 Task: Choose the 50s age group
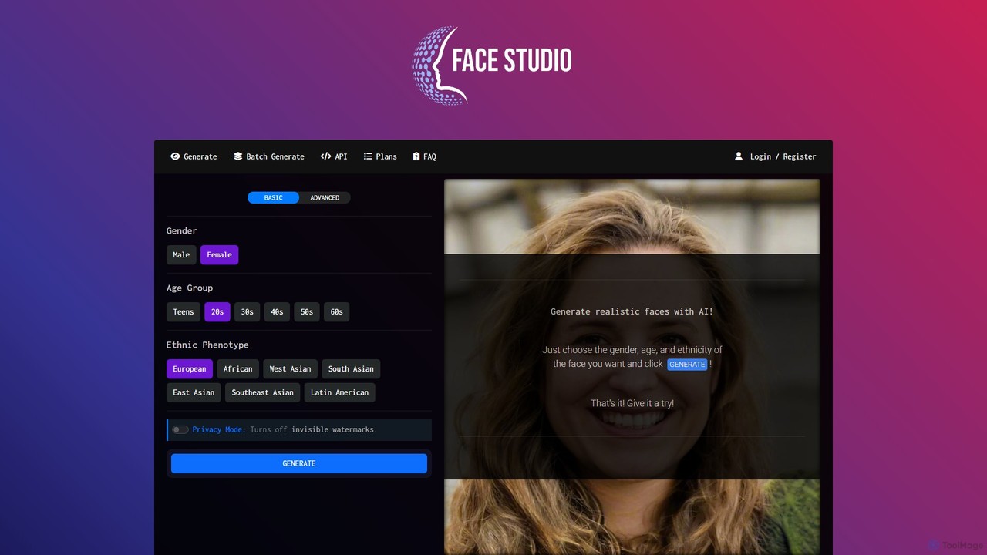307,311
